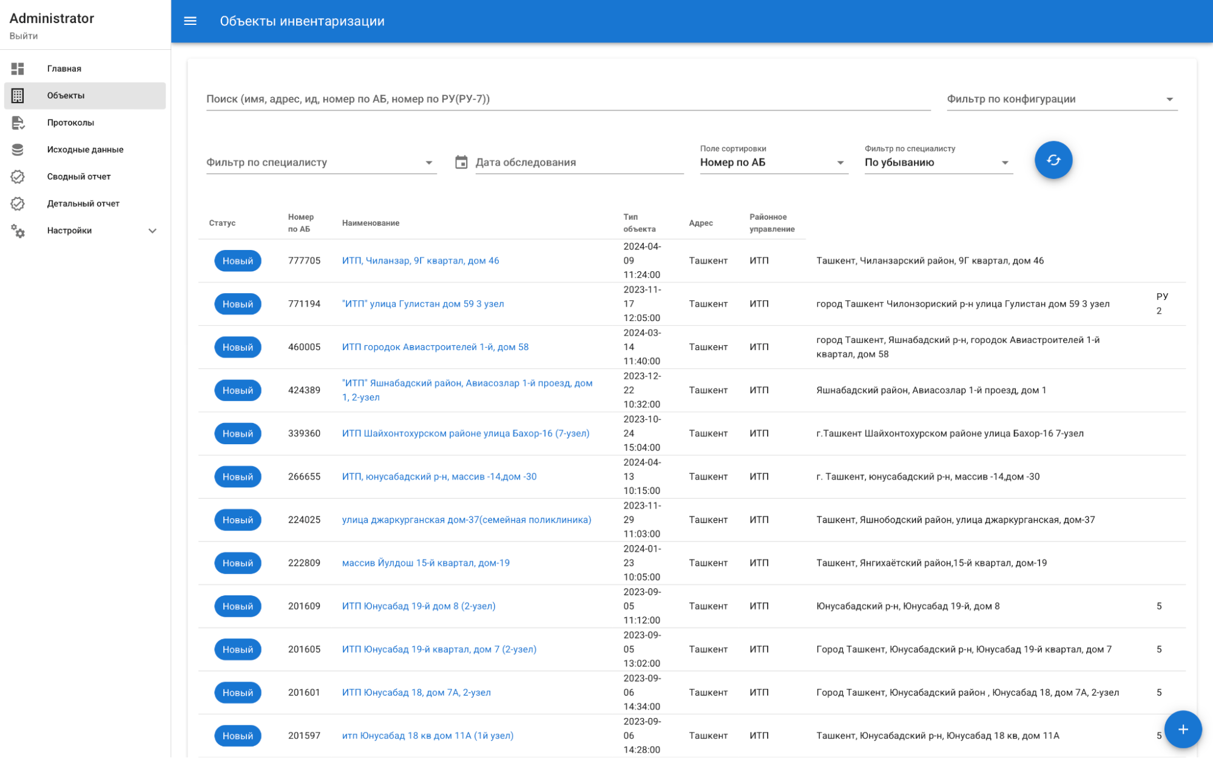
Task: Open link ИТП Шайхонтохурском районе улица Бахор-16
Action: coord(465,433)
